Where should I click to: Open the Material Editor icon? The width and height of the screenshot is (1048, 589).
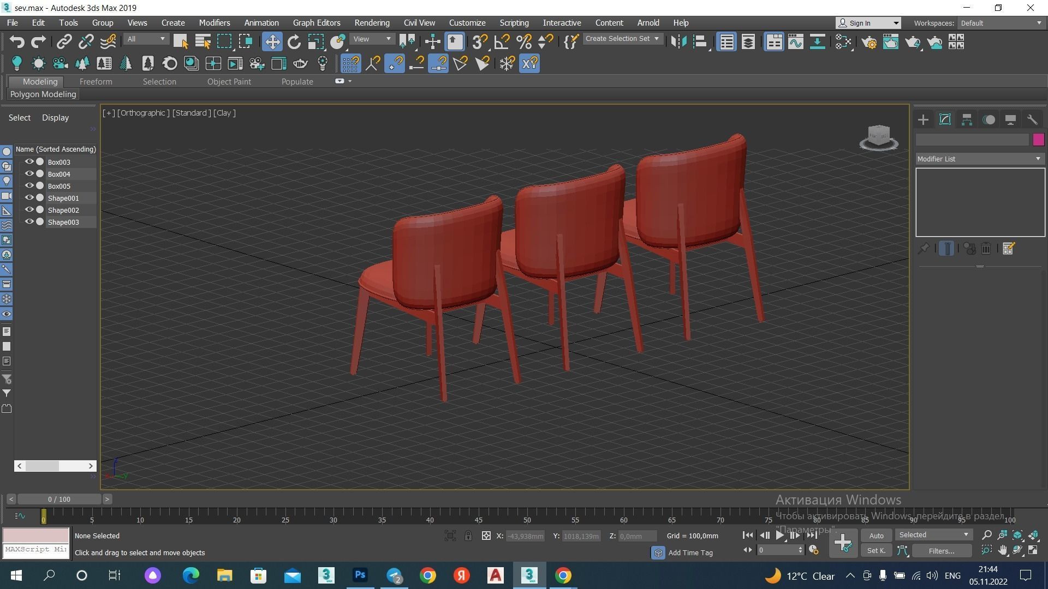(843, 41)
